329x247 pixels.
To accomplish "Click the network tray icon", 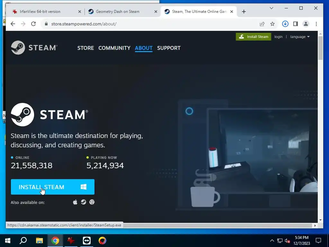I will coord(280,241).
